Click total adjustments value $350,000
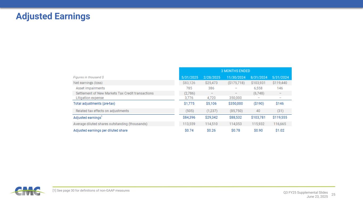 236,103
